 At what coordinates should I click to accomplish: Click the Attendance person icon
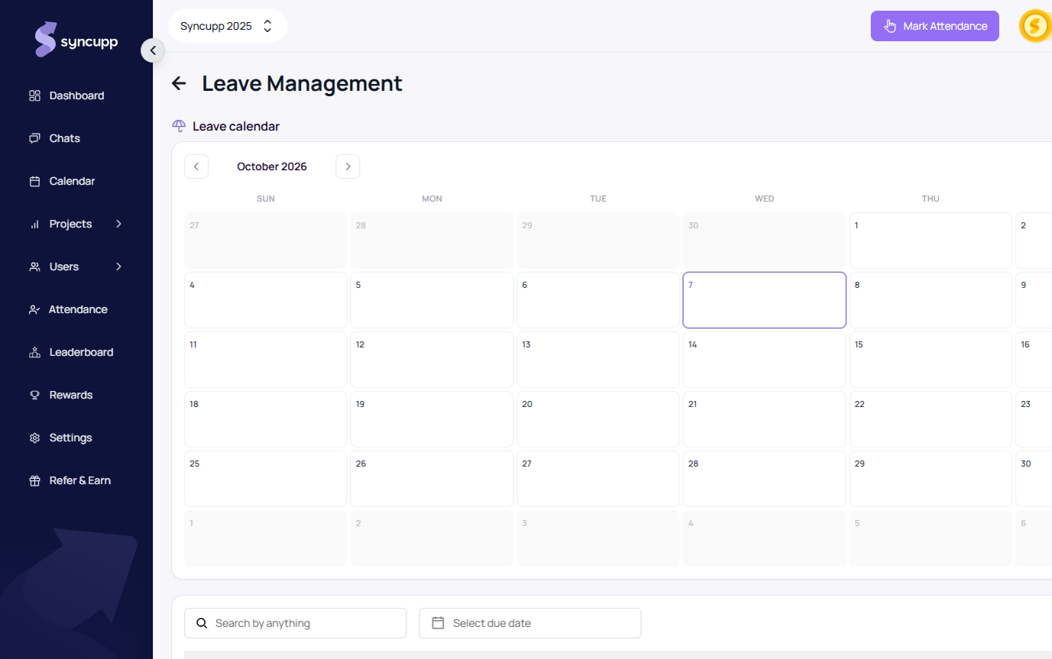click(34, 309)
